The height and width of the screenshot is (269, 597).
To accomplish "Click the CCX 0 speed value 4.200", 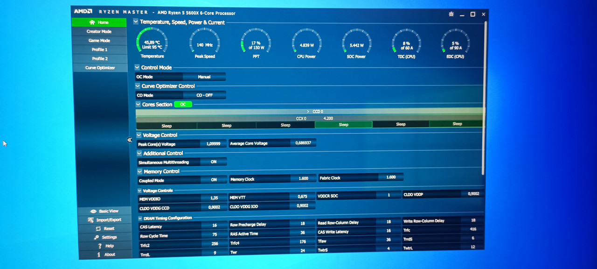I will [x=328, y=119].
